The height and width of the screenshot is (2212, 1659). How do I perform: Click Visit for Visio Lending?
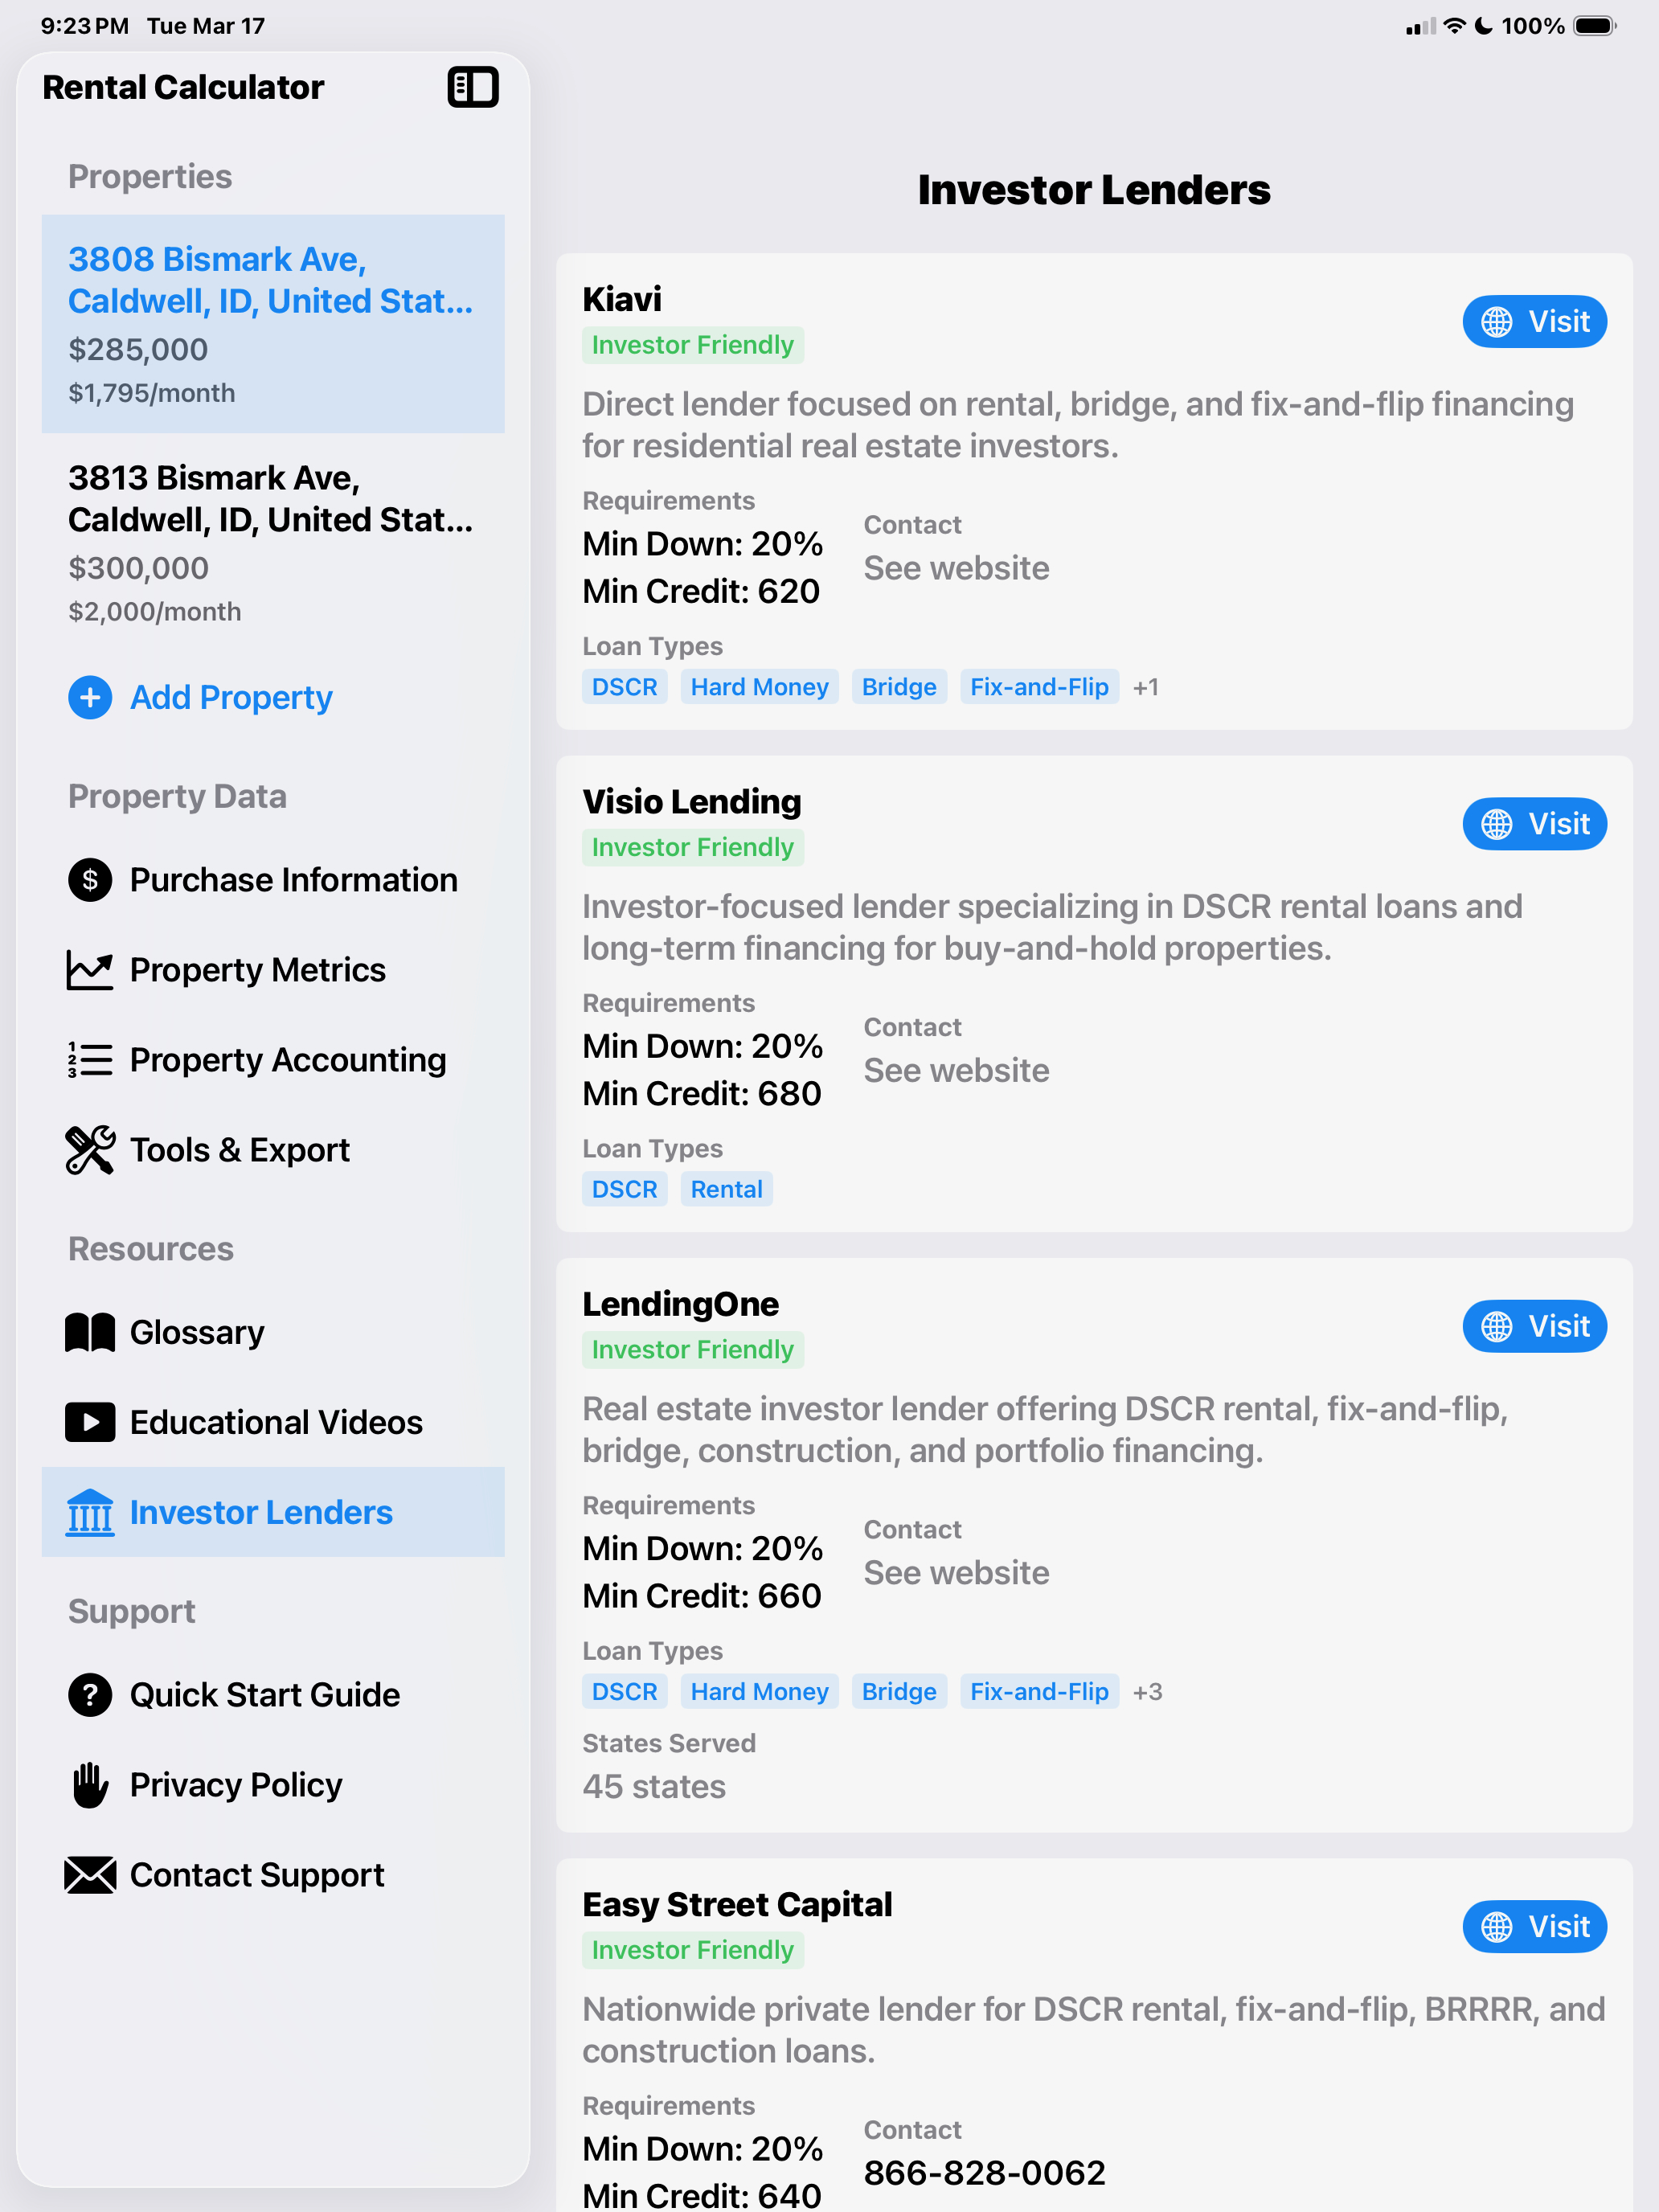(1534, 824)
